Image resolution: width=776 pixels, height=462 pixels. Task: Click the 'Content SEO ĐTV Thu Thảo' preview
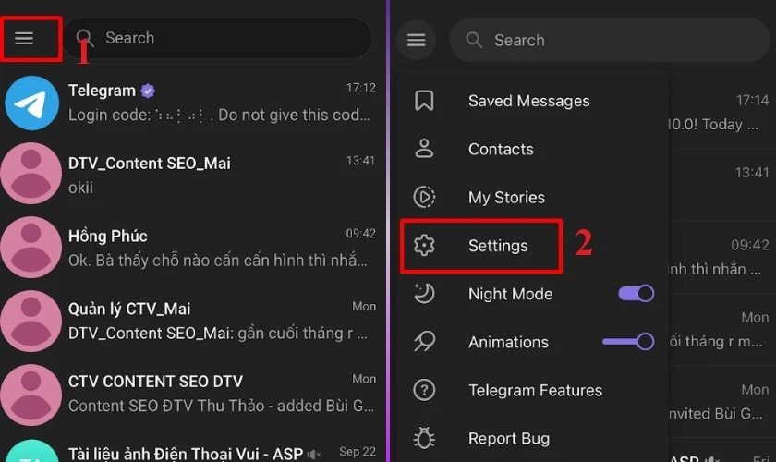pyautogui.click(x=221, y=406)
